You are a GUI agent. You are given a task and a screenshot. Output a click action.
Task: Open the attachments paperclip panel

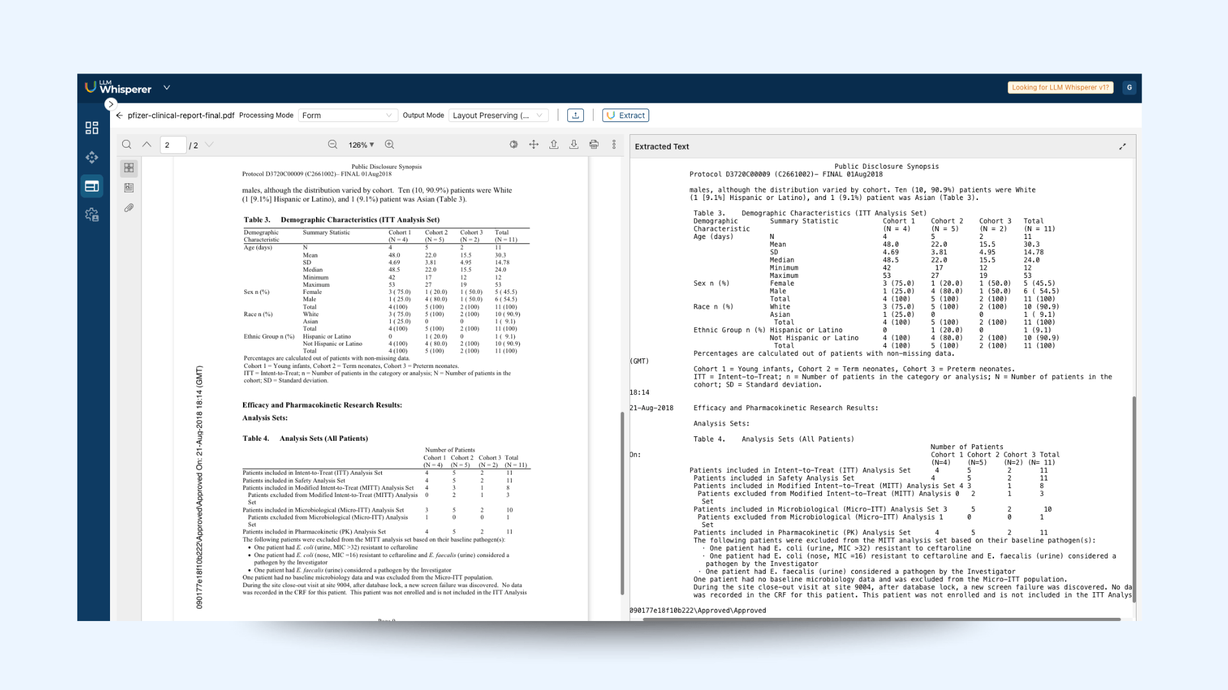pyautogui.click(x=129, y=208)
